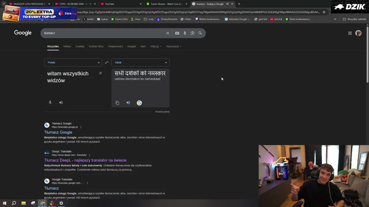The width and height of the screenshot is (369, 207).
Task: Open more options for Tłumacz Google result
Action: point(81,127)
